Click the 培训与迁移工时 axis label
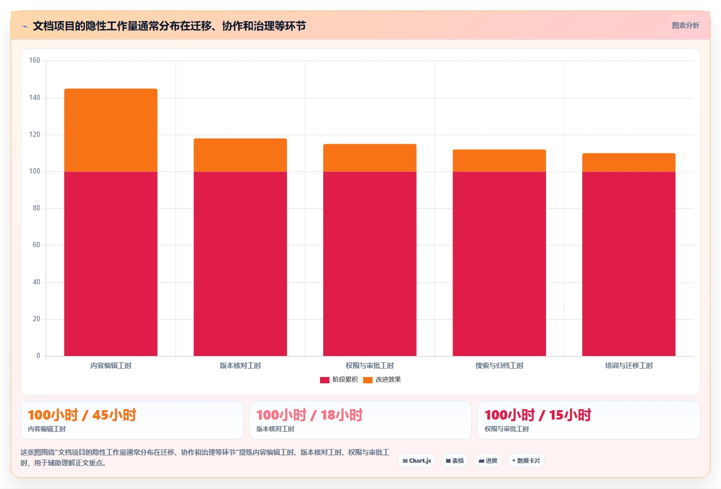721x489 pixels. point(629,365)
